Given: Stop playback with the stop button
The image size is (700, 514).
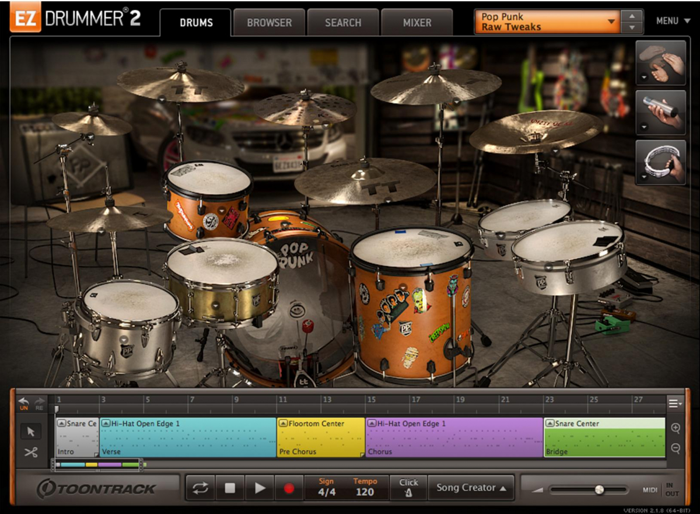Looking at the screenshot, I should tap(230, 488).
